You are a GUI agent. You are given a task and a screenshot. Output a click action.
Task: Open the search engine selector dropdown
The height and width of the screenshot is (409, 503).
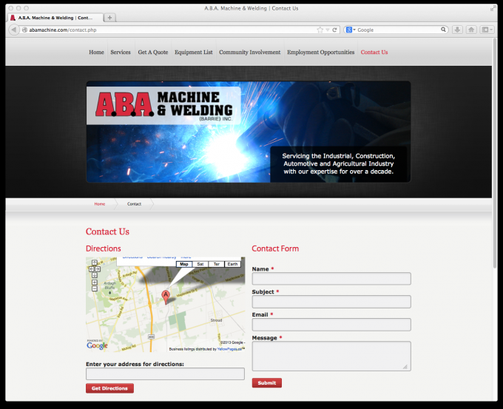pos(351,30)
